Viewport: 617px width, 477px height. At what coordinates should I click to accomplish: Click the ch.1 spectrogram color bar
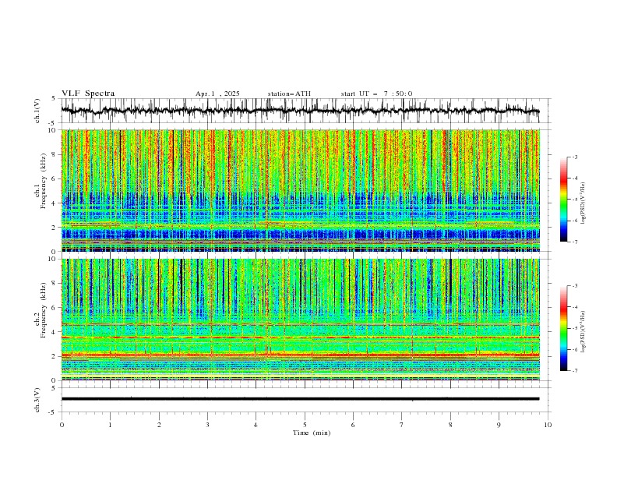tap(563, 200)
